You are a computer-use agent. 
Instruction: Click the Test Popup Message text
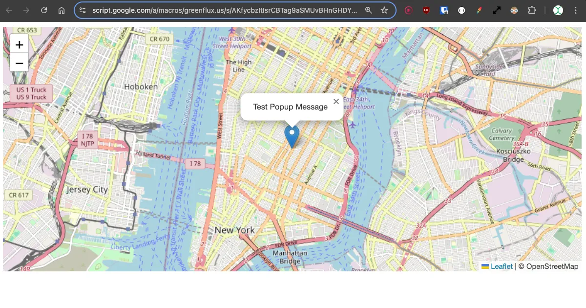tap(290, 107)
